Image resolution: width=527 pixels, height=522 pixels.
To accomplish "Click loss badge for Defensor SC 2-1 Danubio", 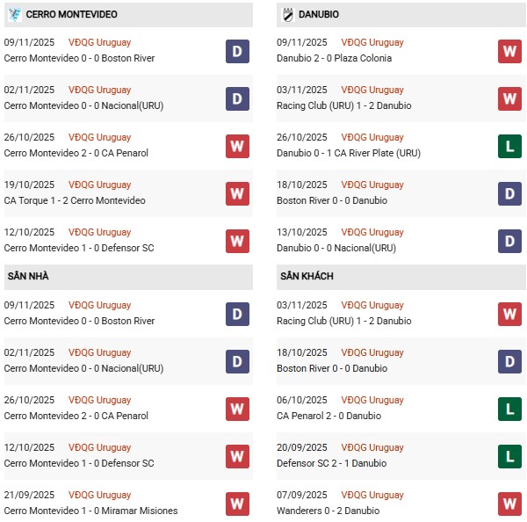I will [510, 456].
